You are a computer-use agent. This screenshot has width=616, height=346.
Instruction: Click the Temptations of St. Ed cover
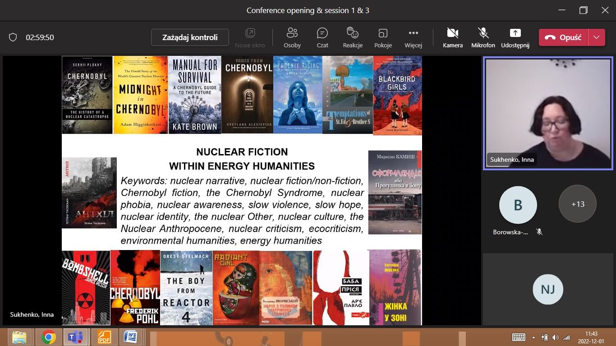(x=348, y=95)
